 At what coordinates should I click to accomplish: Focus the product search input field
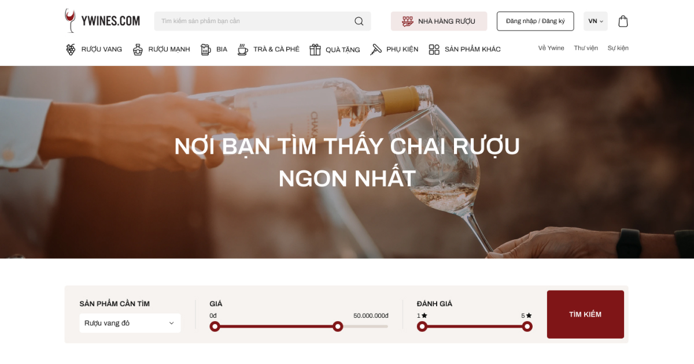click(254, 21)
